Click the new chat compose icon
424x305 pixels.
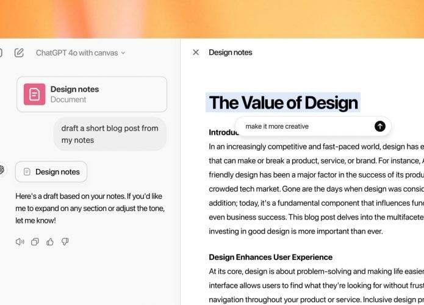click(x=19, y=52)
